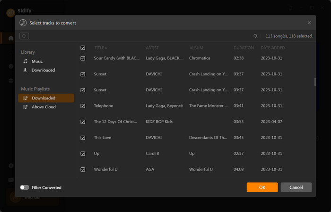The image size is (331, 212).
Task: Click The Fame Monster album cell
Action: point(208,106)
